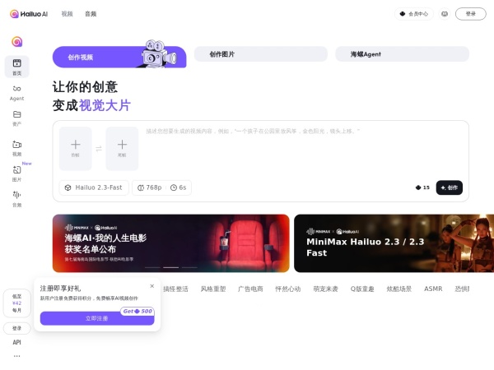494x370 pixels.
Task: Select the 视频 video icon in sidebar
Action: pos(16,147)
